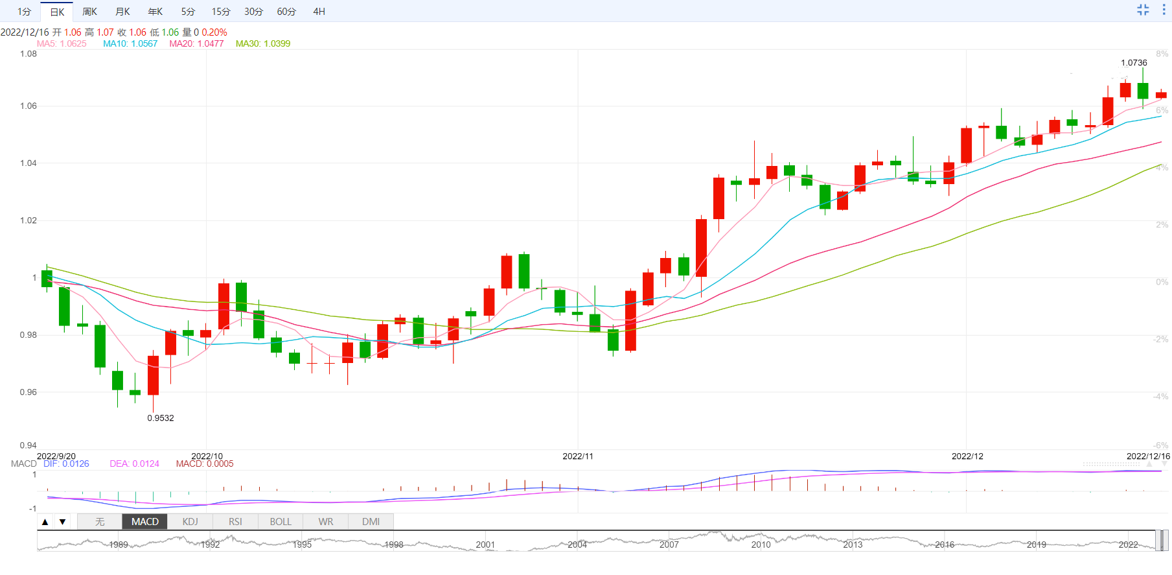The image size is (1172, 575).
Task: Switch to 月K monthly candlestick view
Action: (122, 12)
